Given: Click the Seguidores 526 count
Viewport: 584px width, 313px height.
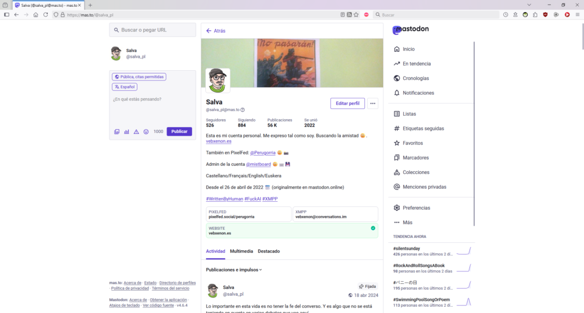Looking at the screenshot, I should 216,123.
